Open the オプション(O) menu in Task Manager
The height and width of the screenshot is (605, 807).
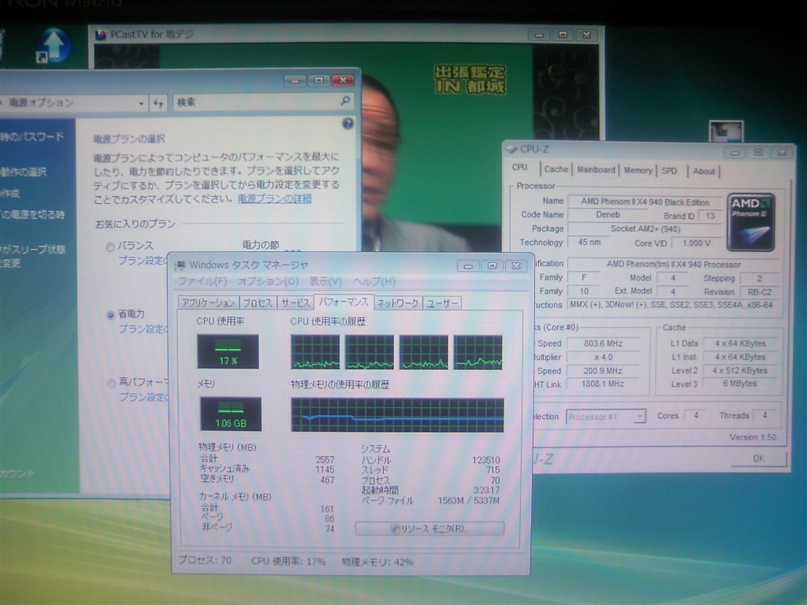pyautogui.click(x=268, y=281)
